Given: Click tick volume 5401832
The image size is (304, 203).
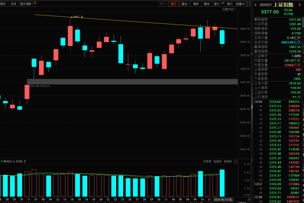Looking at the screenshot, I should (x=294, y=202).
